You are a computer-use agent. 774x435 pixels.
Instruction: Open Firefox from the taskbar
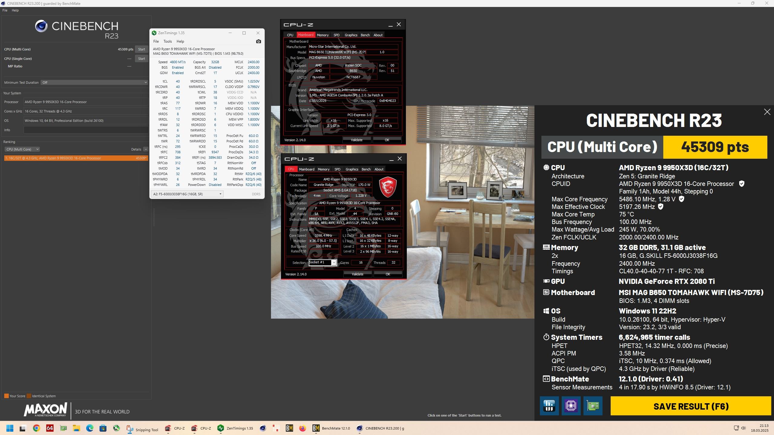point(302,428)
